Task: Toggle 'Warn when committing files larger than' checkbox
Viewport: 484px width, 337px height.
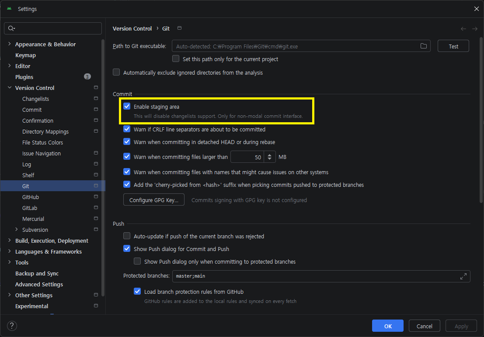Action: coord(127,157)
